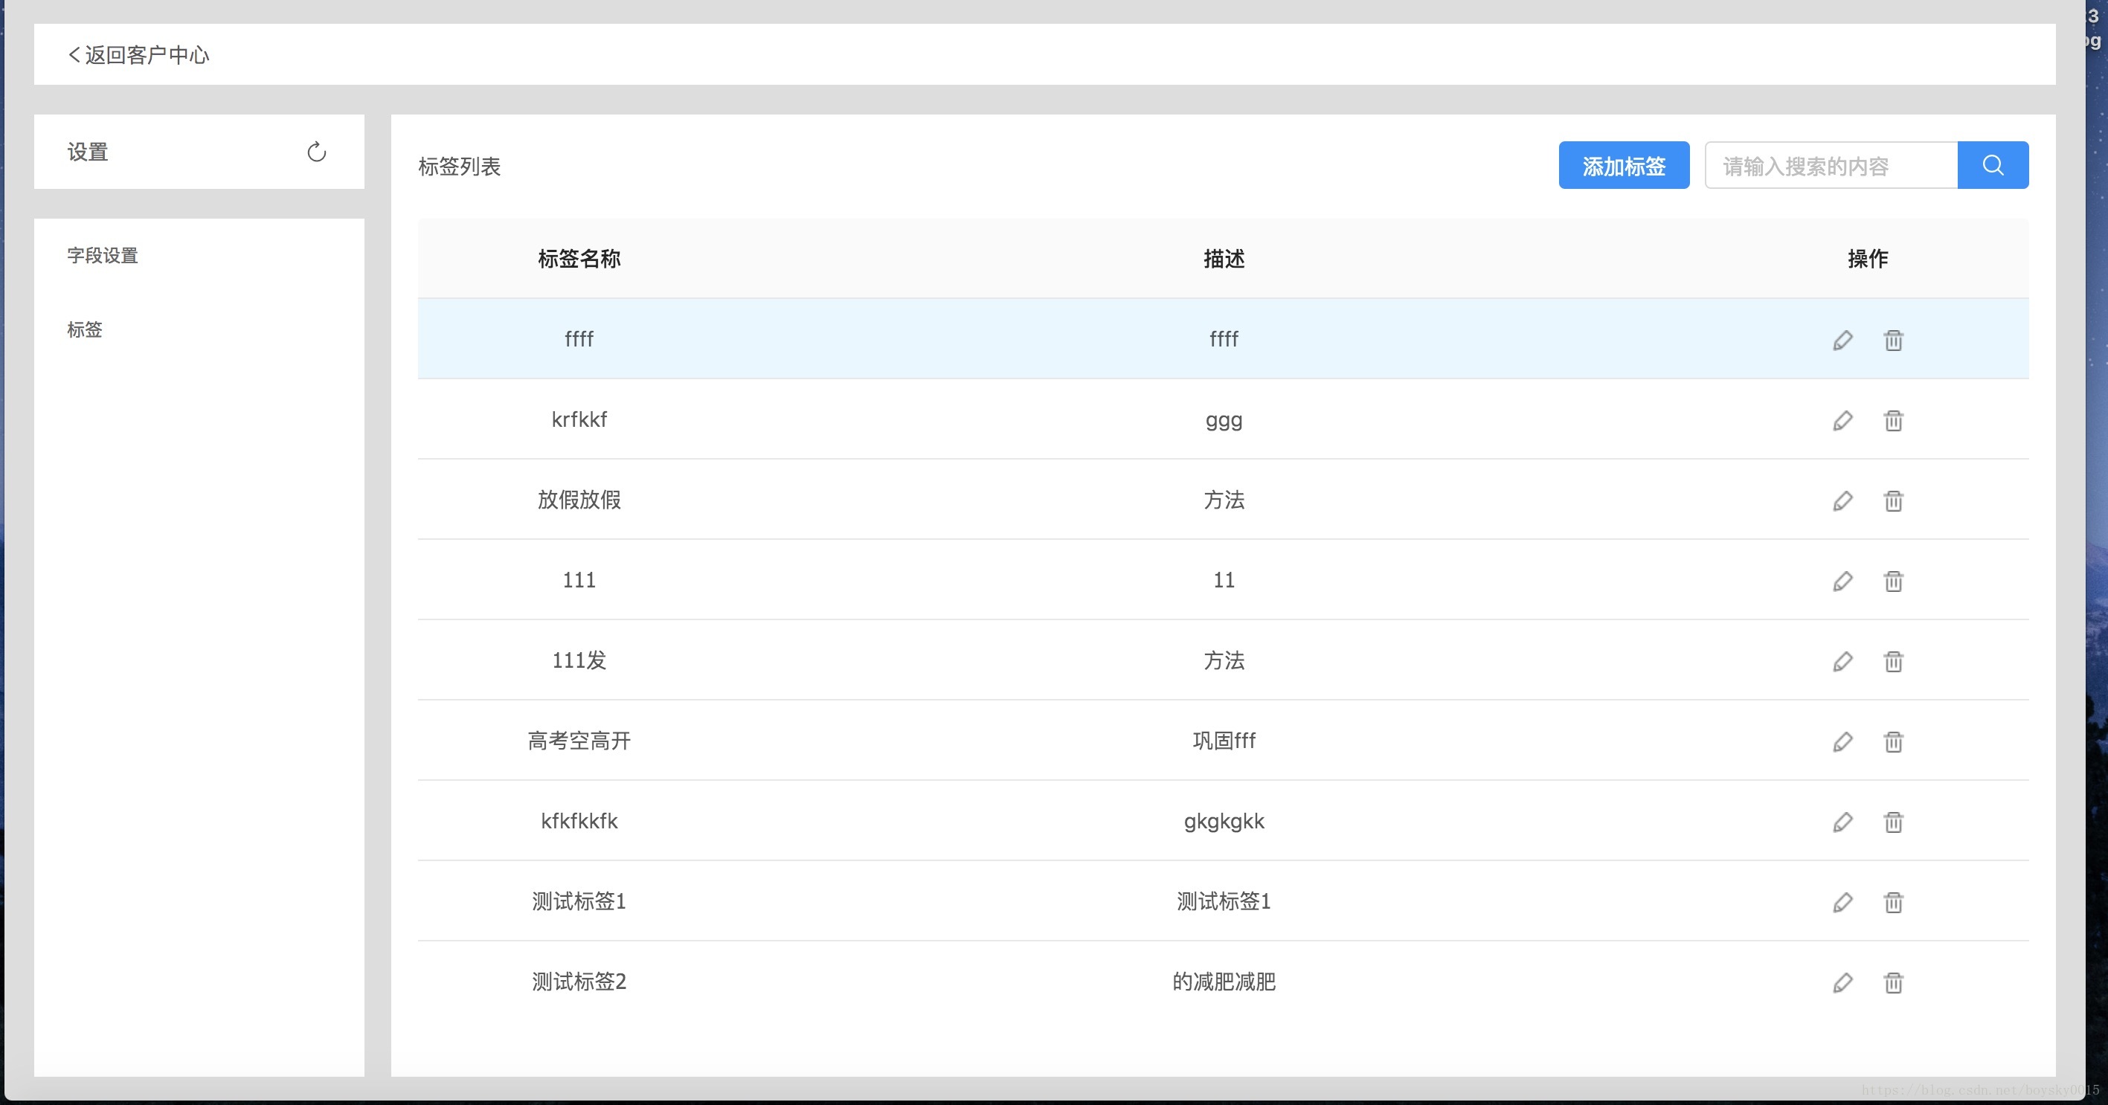
Task: Select the krfkkf name cell
Action: tap(579, 419)
